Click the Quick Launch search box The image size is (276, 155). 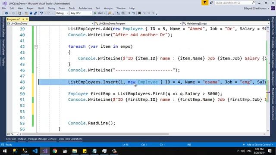coord(235,3)
